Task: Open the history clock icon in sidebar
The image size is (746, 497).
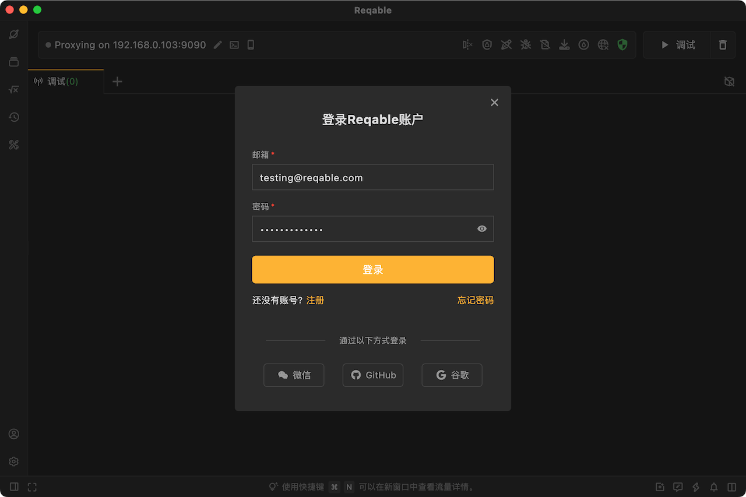Action: [14, 117]
